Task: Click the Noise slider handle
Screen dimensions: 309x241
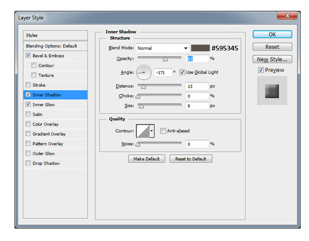Action: (x=138, y=144)
